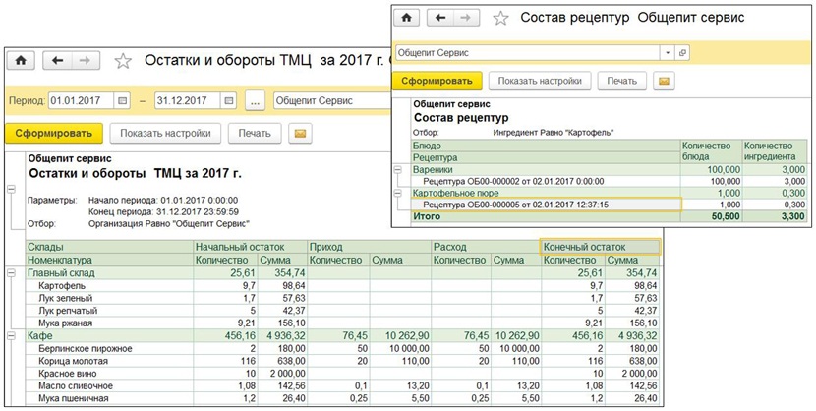Collapse the Картофельное пюре dish group
The width and height of the screenshot is (816, 411).
(399, 194)
